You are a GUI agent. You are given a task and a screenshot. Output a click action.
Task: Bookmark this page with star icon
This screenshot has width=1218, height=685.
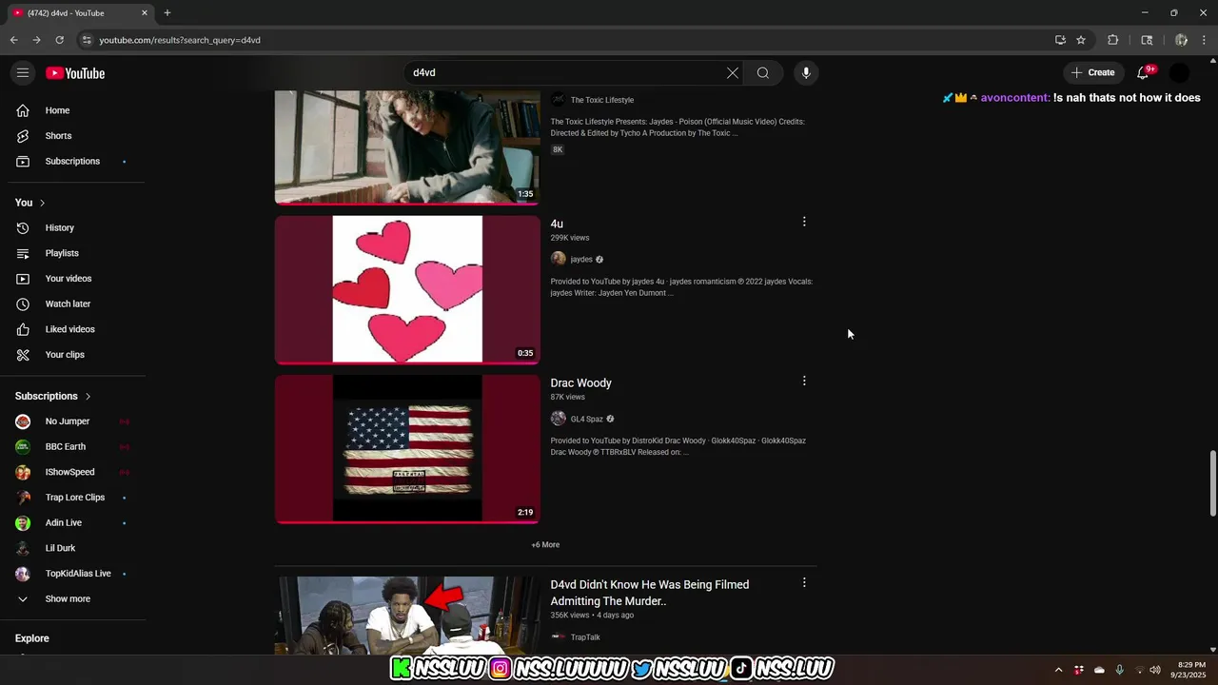click(x=1081, y=40)
